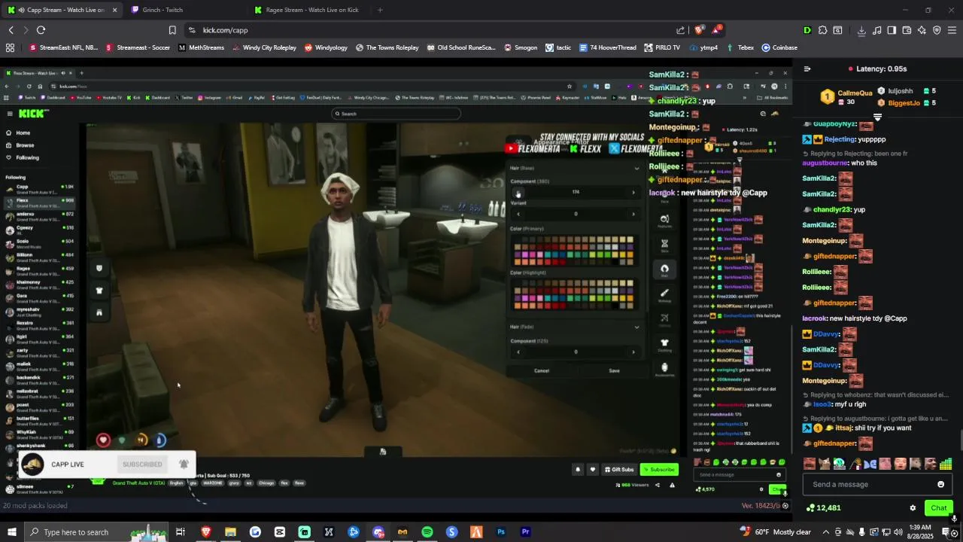Bookmark this page in address bar
The image size is (963, 542).
point(172,30)
